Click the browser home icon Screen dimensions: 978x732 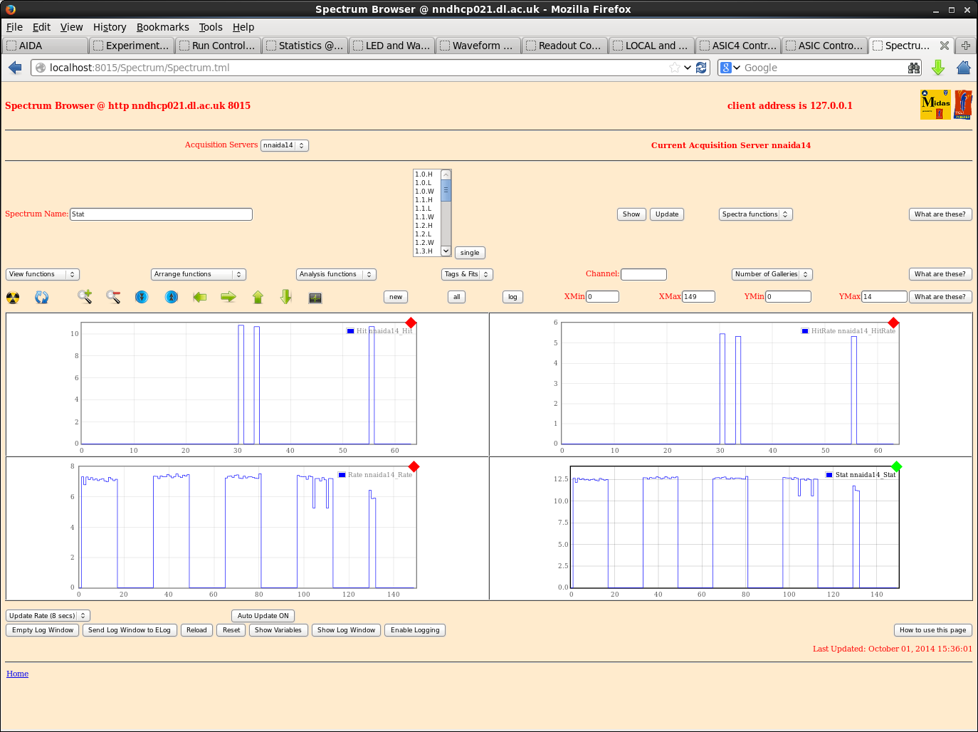point(964,68)
